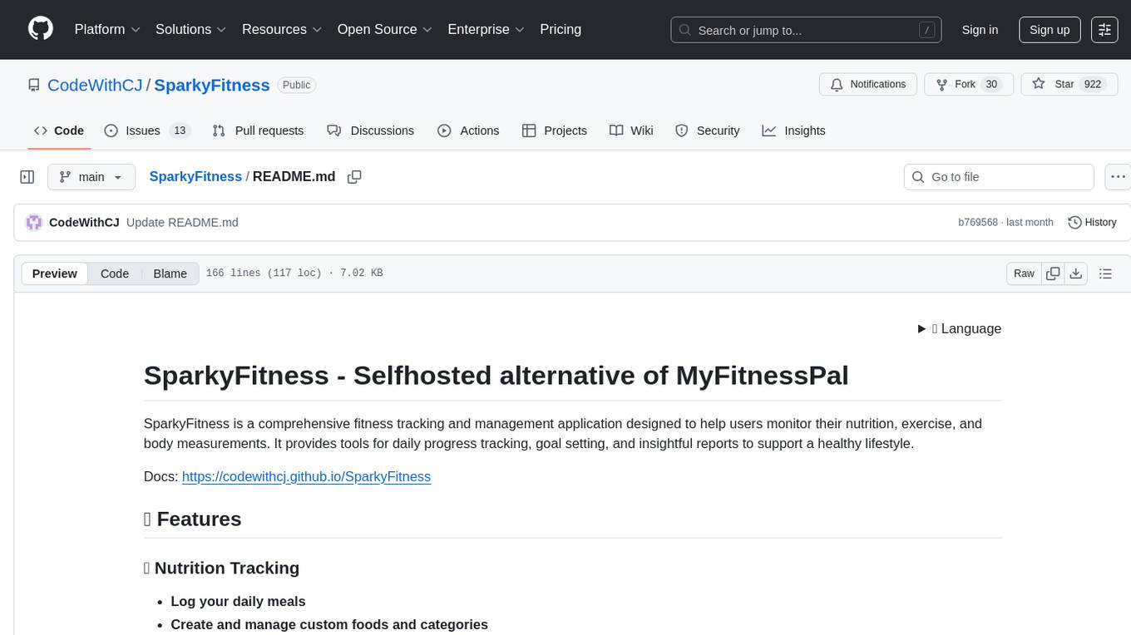Go to SparkyFitness breadcrumb folder
The image size is (1131, 635).
[195, 176]
